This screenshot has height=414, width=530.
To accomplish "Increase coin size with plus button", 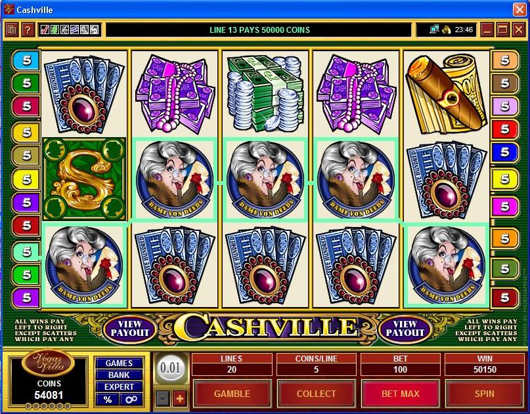I will click(x=179, y=399).
